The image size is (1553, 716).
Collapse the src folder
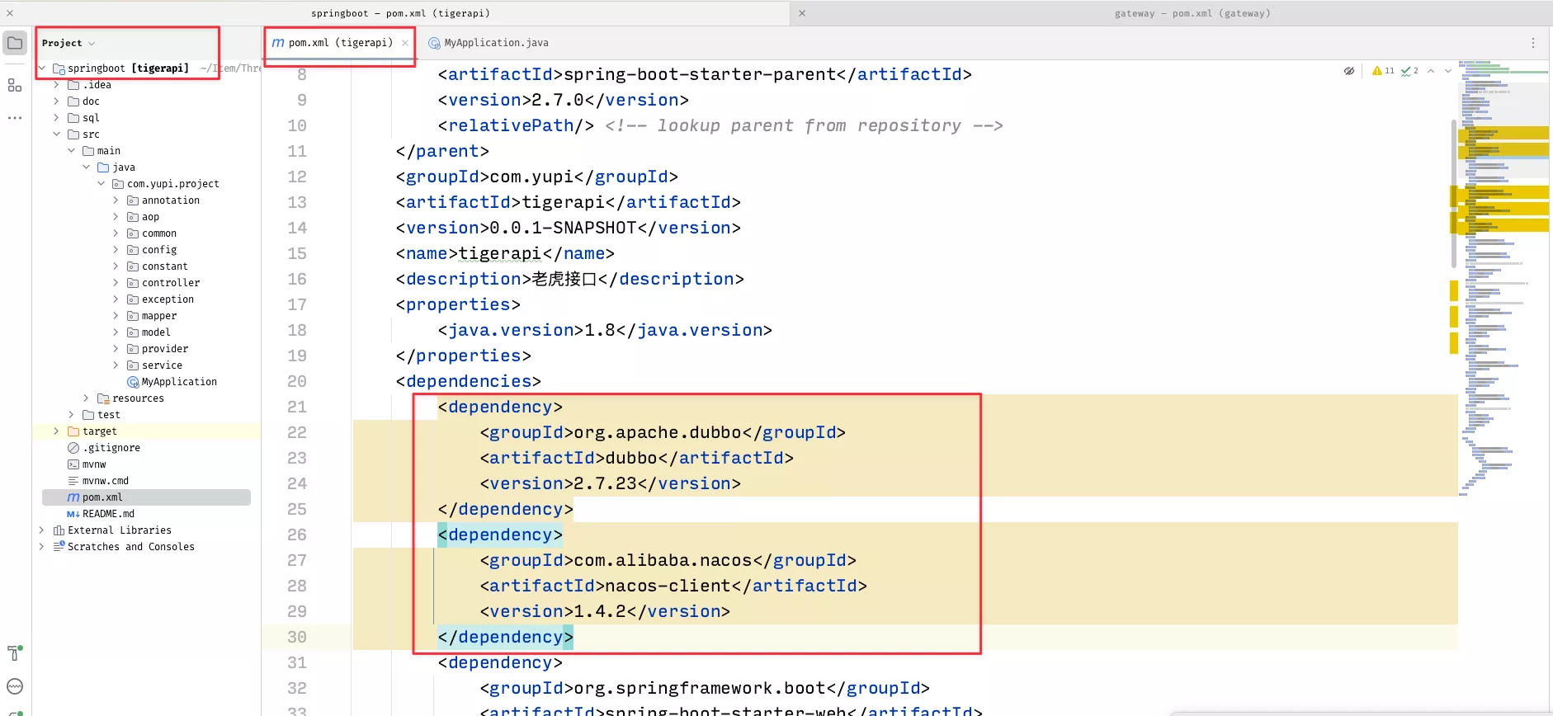tap(56, 134)
